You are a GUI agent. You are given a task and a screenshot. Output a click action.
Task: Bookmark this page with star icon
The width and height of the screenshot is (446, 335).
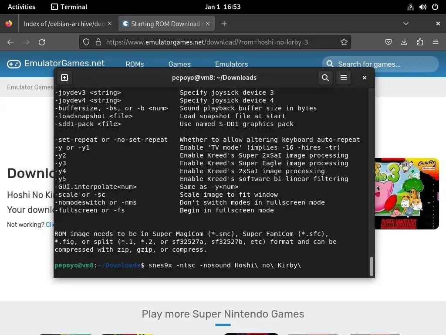[344, 42]
